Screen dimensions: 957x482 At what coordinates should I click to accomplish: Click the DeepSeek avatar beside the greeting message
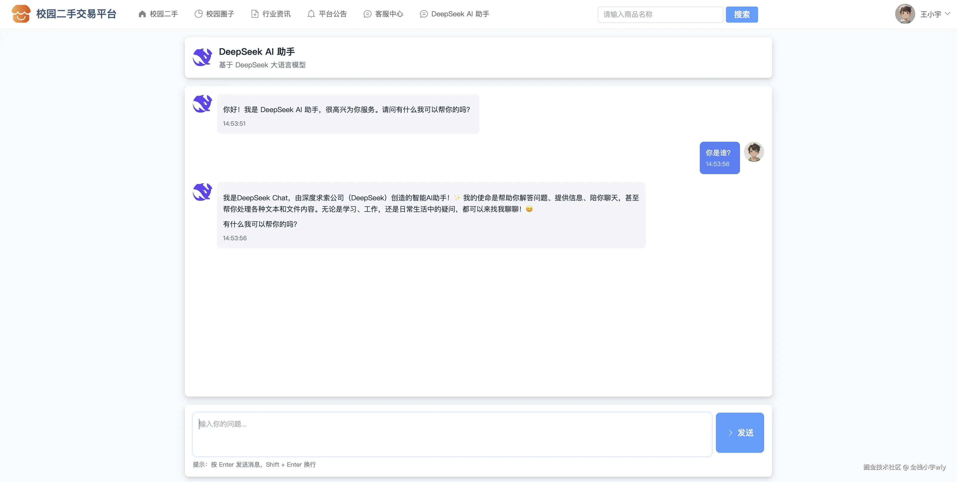click(x=202, y=104)
